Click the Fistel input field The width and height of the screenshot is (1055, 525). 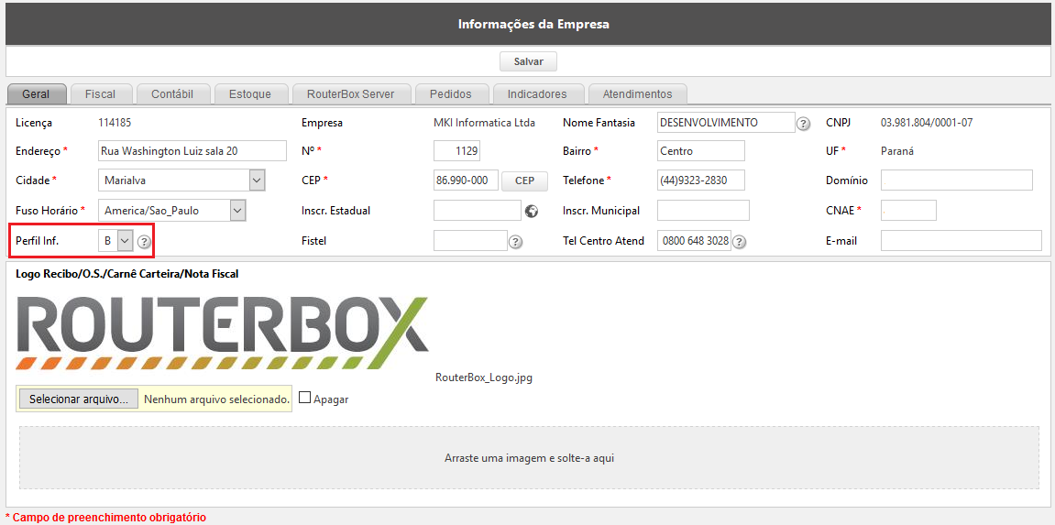click(470, 241)
